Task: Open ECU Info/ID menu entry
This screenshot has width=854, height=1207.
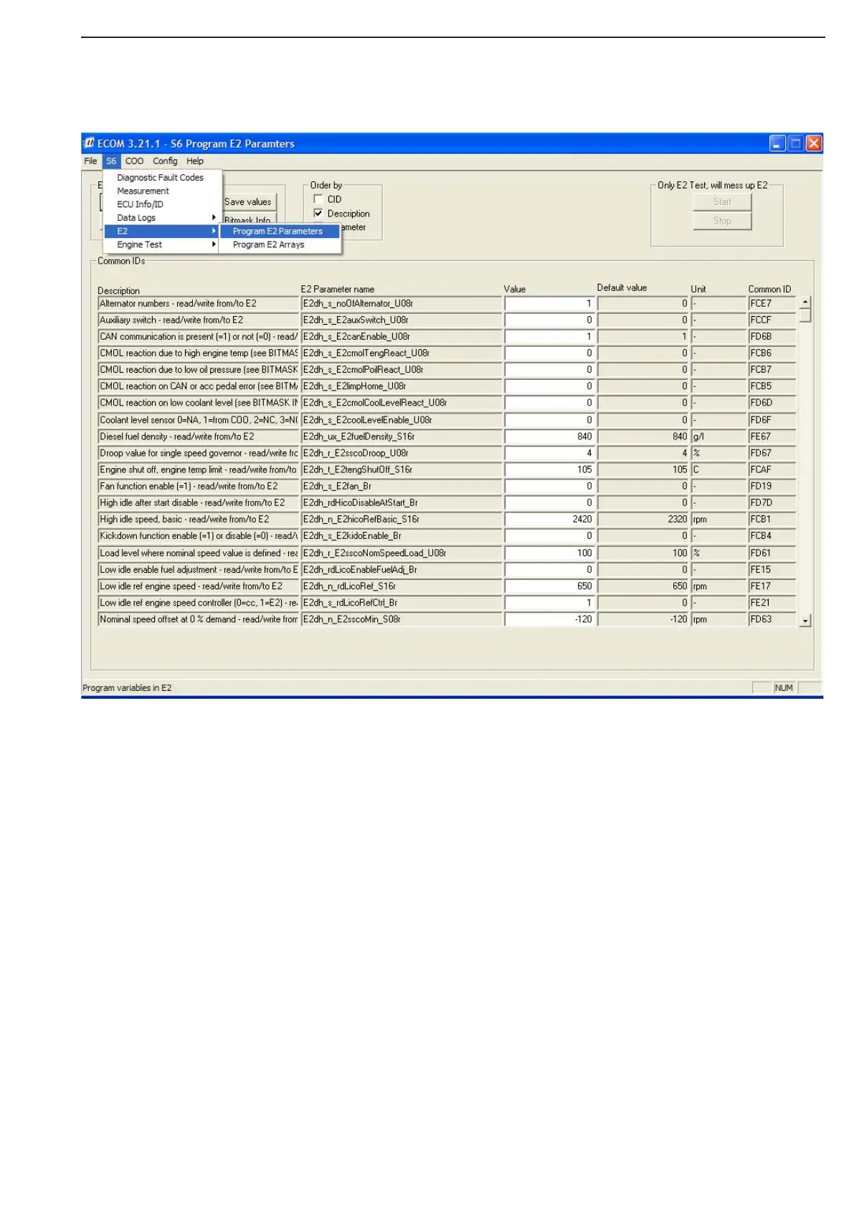Action: click(x=163, y=204)
